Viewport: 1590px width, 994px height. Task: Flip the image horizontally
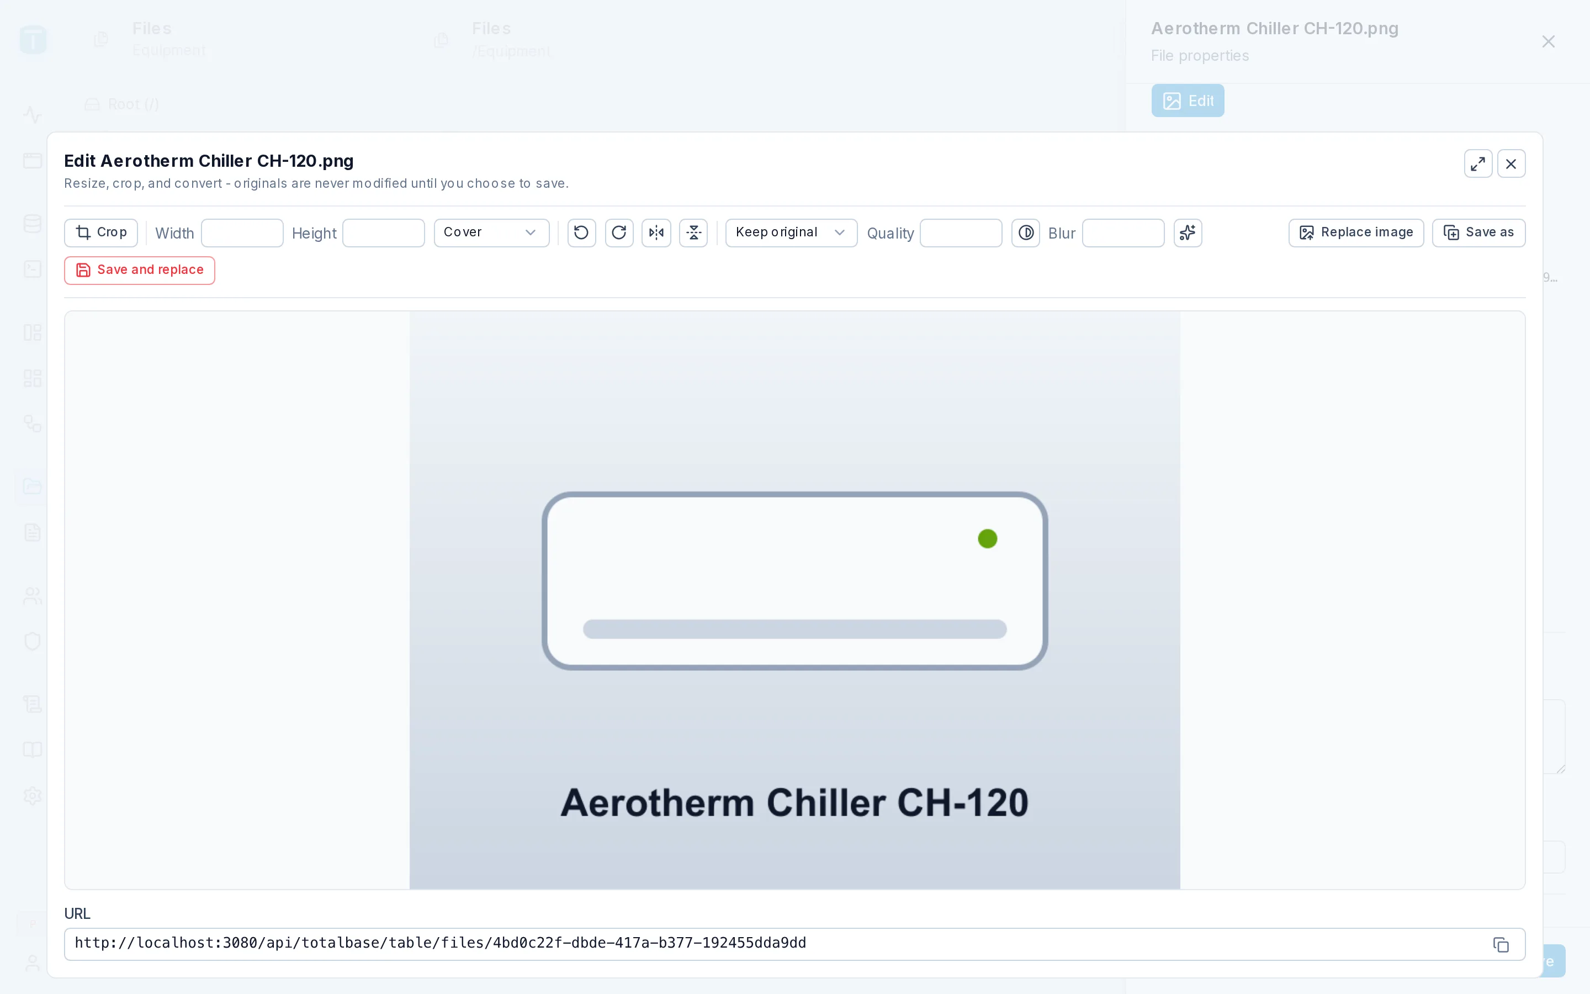pos(656,232)
